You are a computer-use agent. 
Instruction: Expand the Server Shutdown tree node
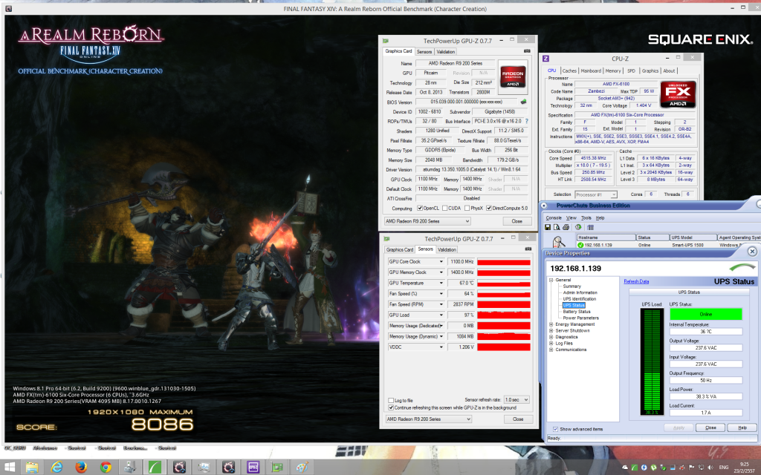[x=551, y=330]
